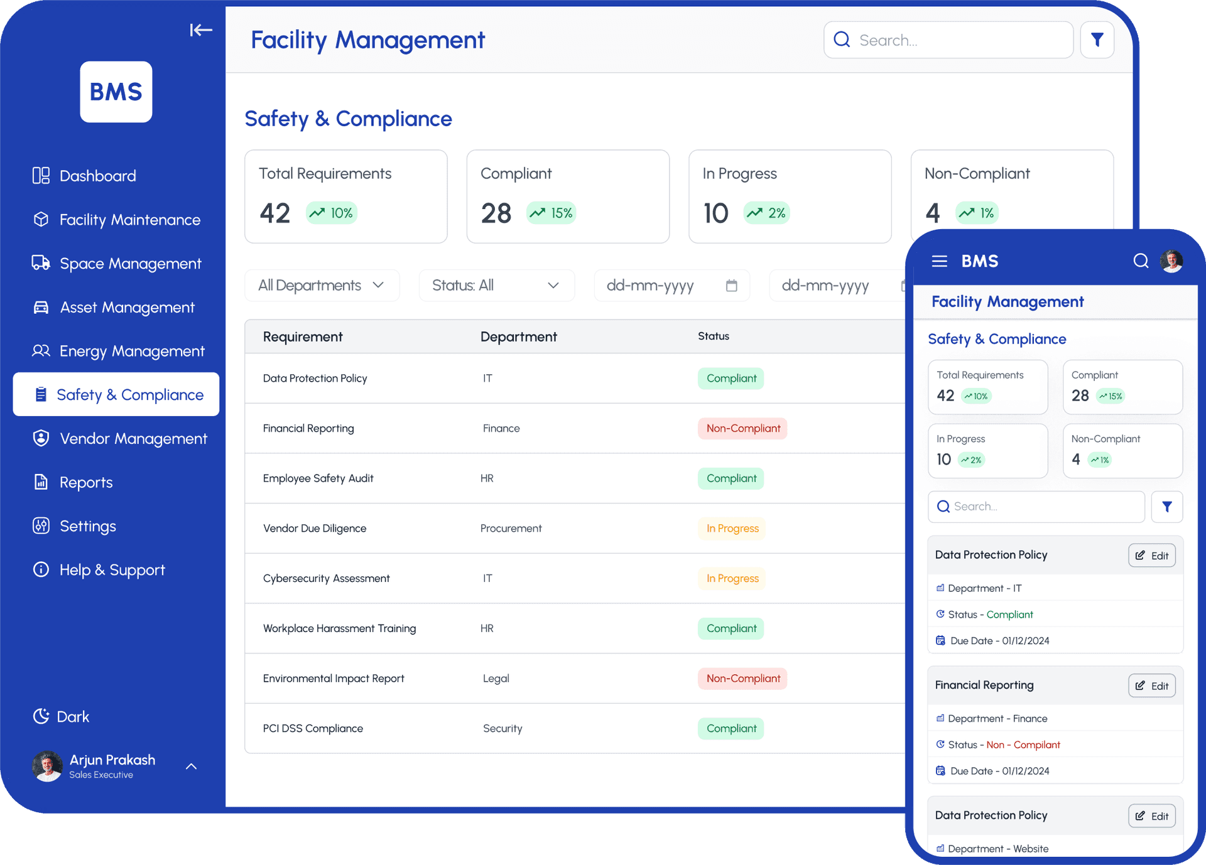This screenshot has width=1206, height=865.
Task: Open the Status: All dropdown
Action: tap(496, 285)
